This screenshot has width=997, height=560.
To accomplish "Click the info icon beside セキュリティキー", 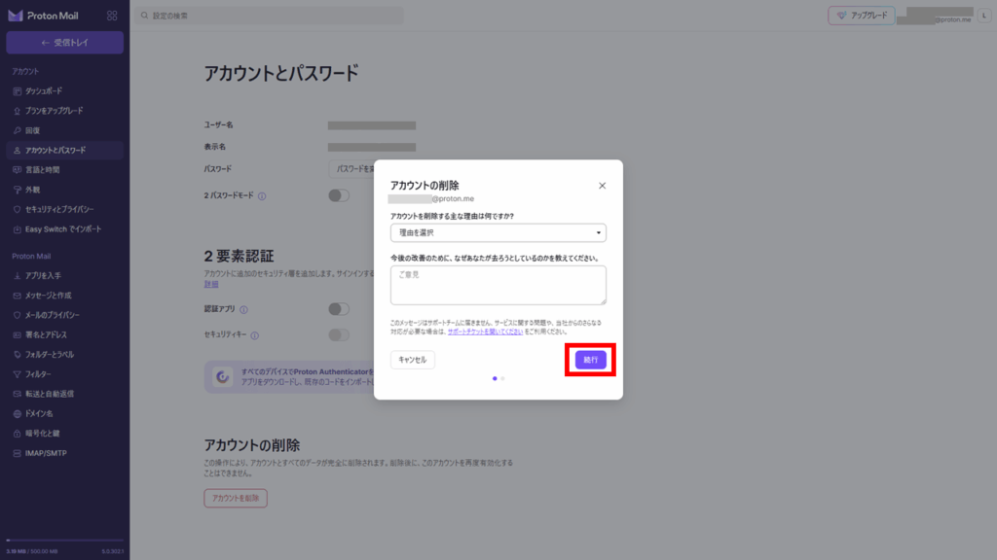I will (x=255, y=335).
